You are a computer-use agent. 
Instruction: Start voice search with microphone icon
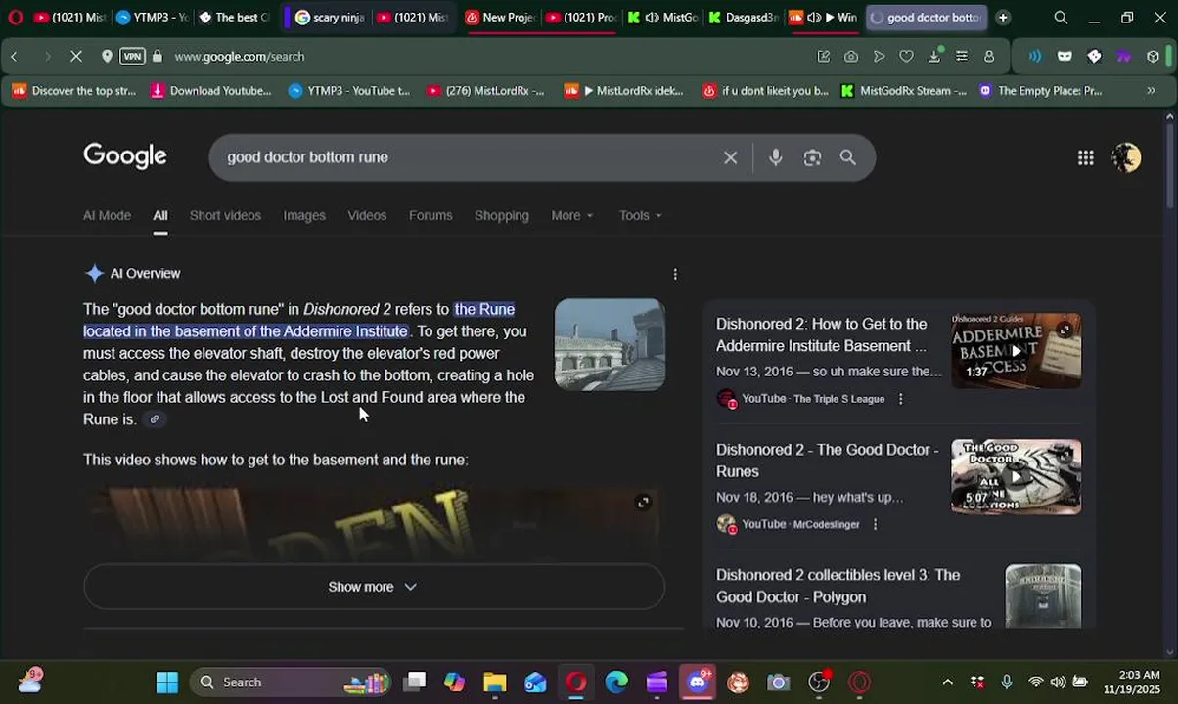[x=776, y=157]
